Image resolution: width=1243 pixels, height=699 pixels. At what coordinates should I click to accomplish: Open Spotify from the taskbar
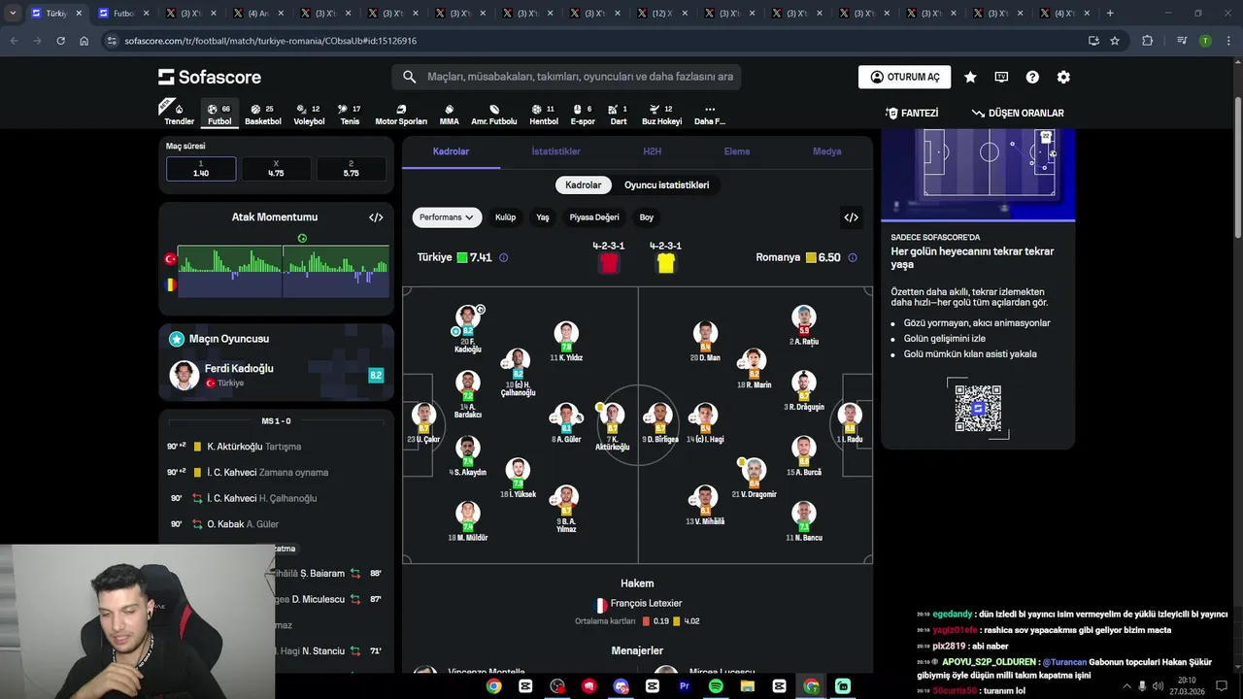pos(716,685)
